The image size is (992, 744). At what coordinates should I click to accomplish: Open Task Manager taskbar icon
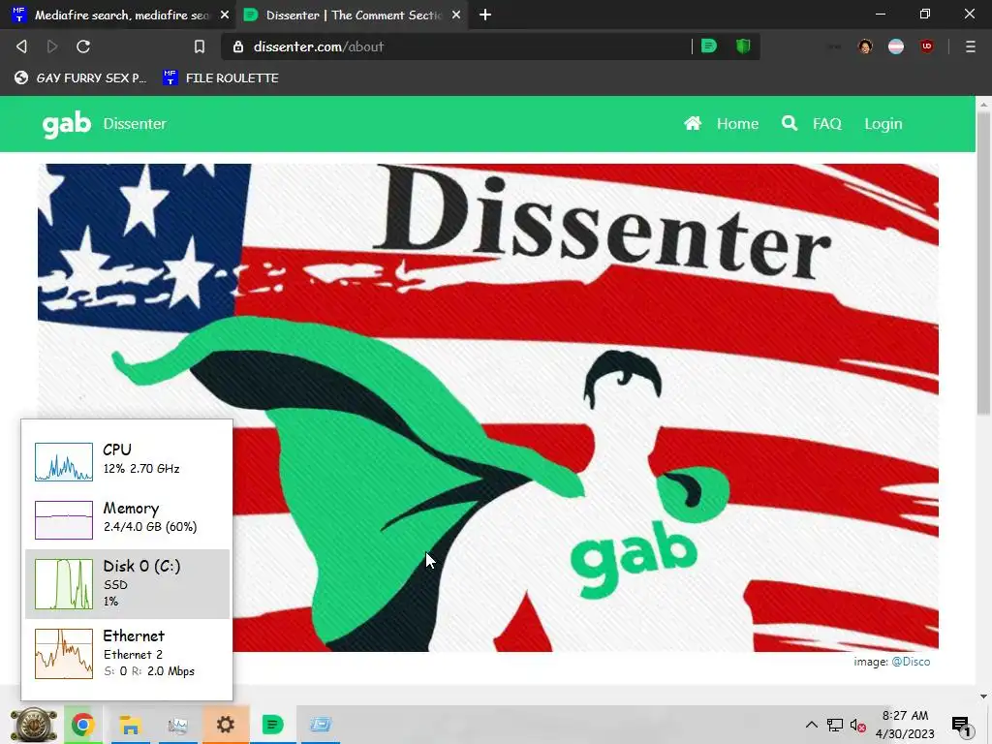pyautogui.click(x=178, y=725)
